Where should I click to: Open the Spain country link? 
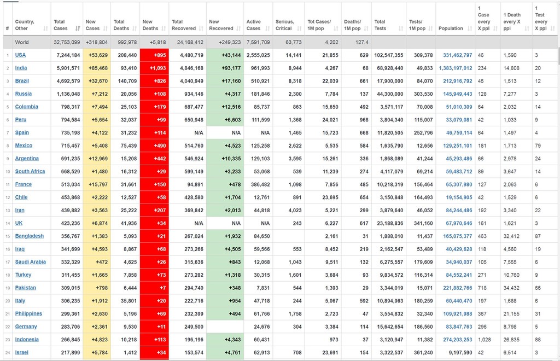[22, 132]
